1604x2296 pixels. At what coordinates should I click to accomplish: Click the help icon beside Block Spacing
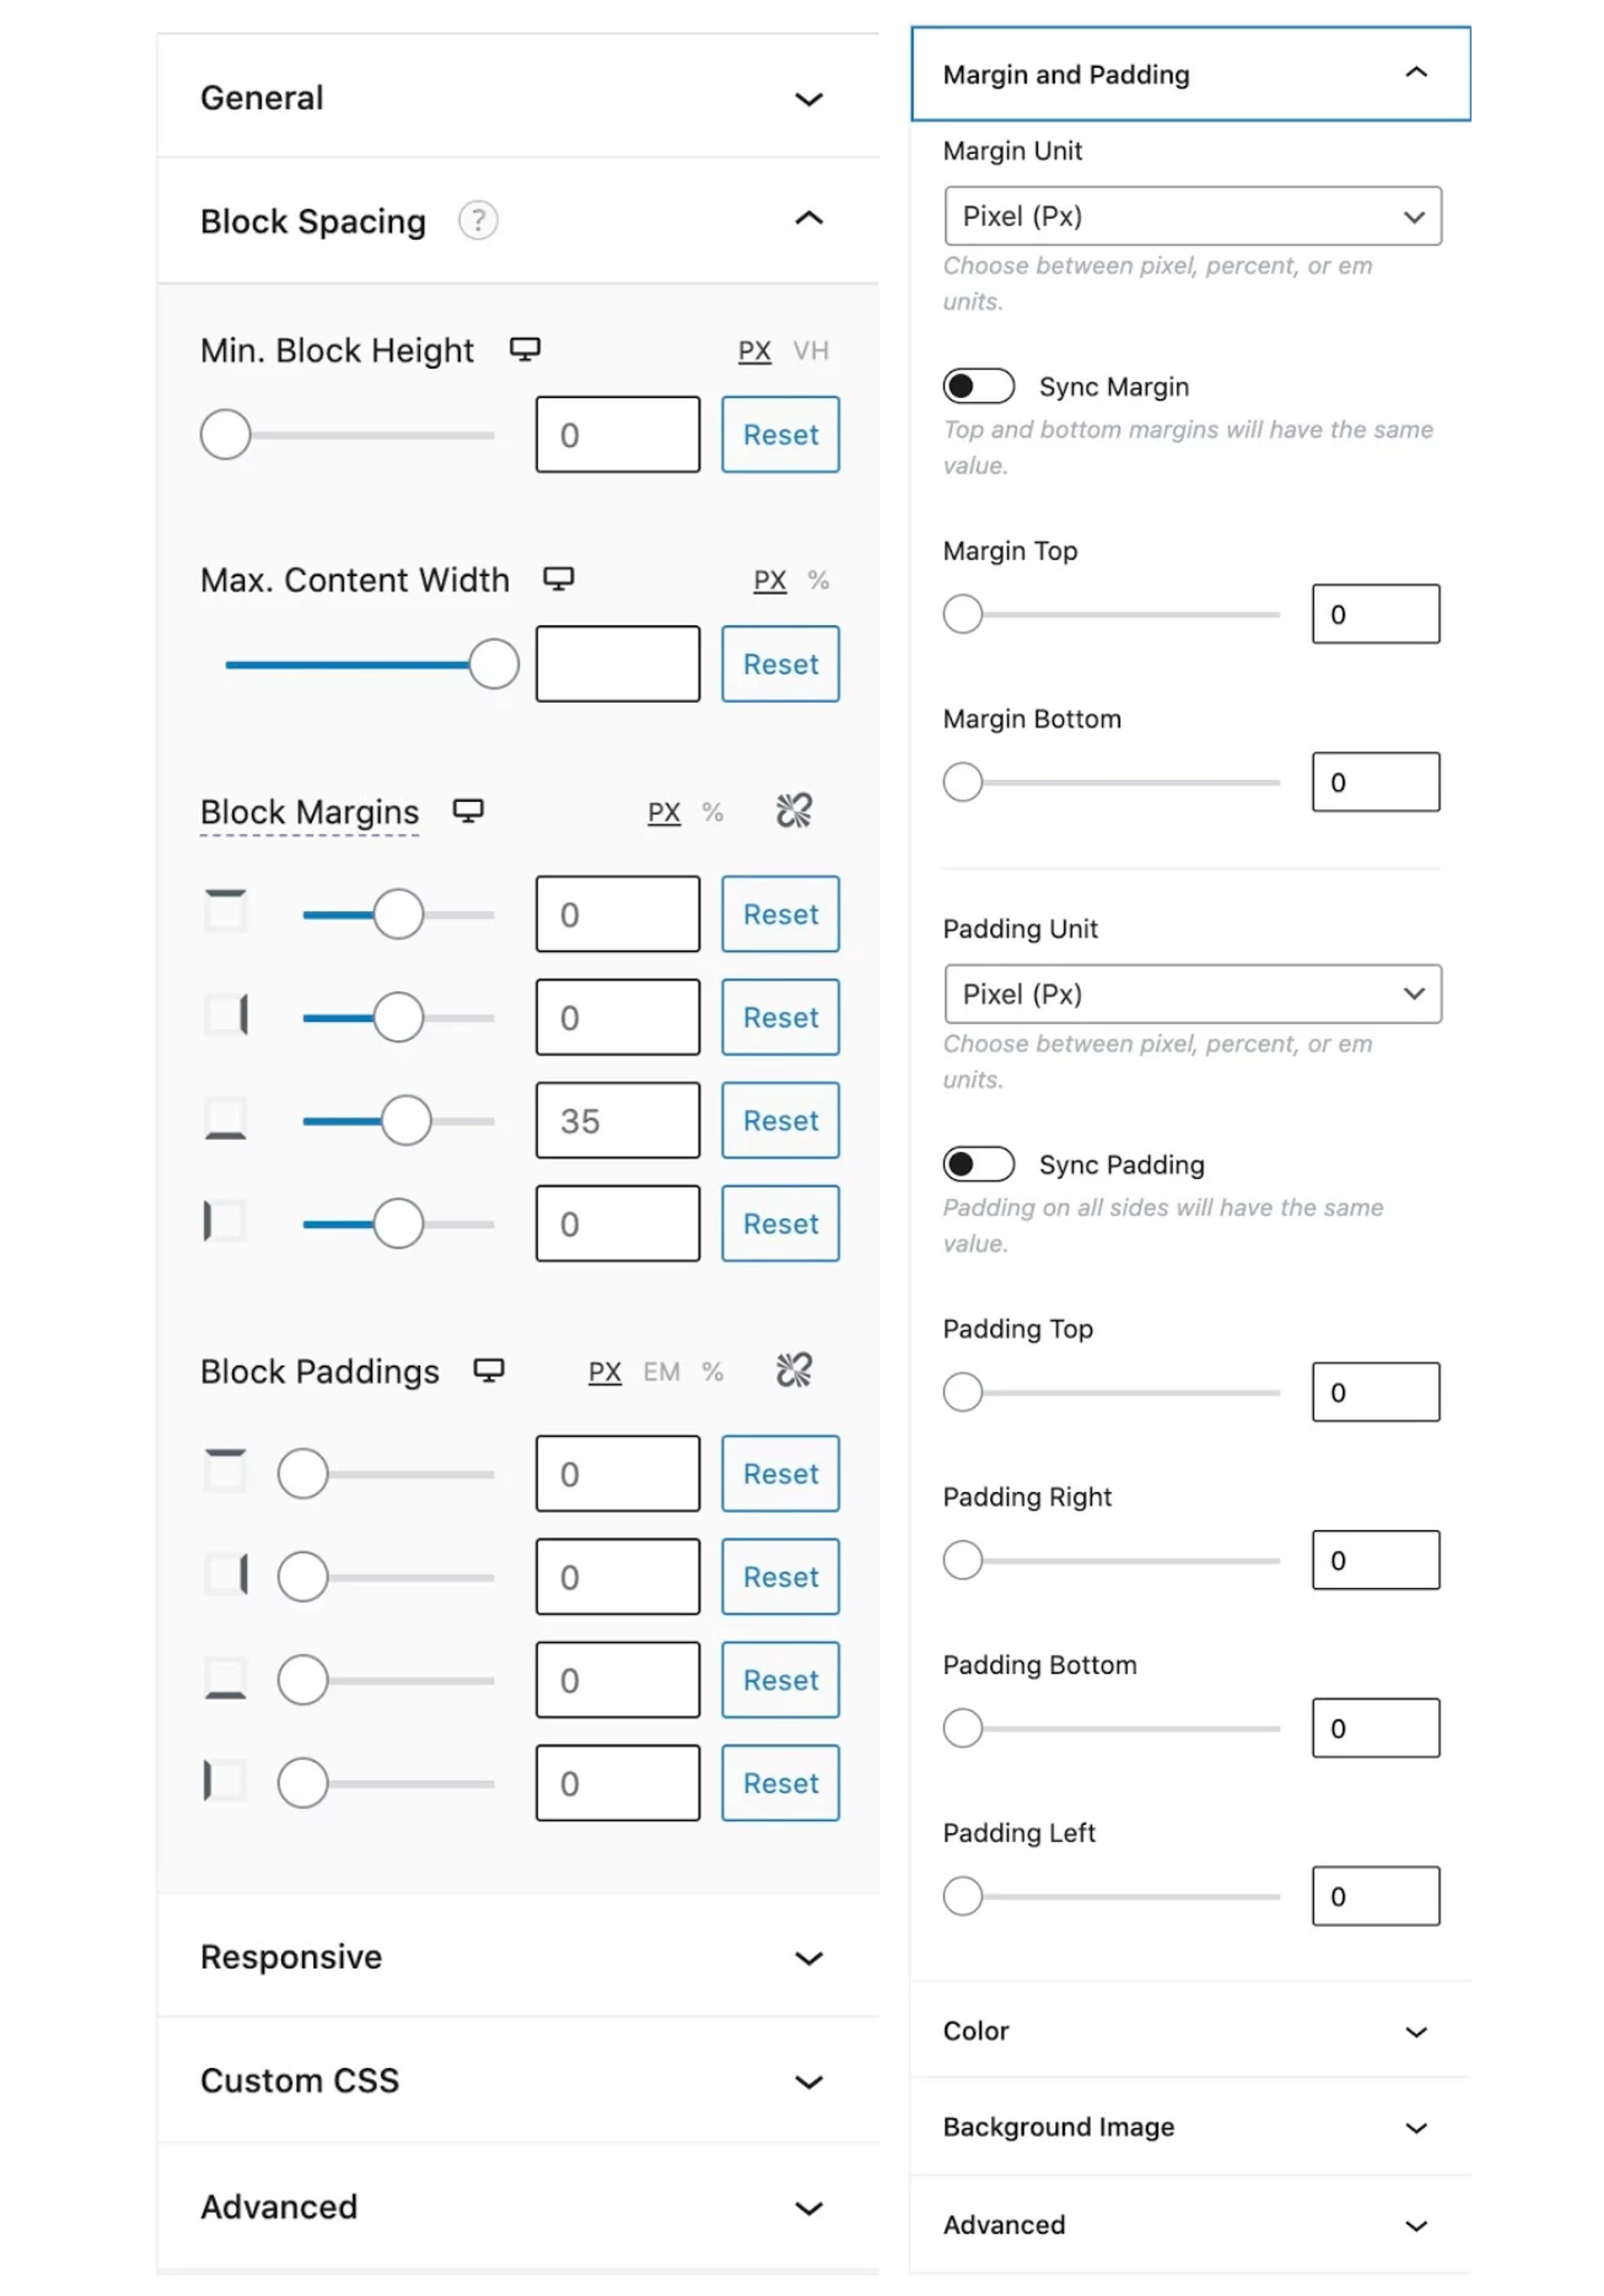click(478, 221)
